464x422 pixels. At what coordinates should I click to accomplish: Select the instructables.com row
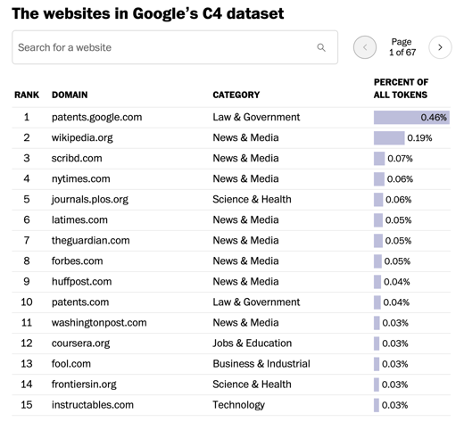pyautogui.click(x=231, y=405)
